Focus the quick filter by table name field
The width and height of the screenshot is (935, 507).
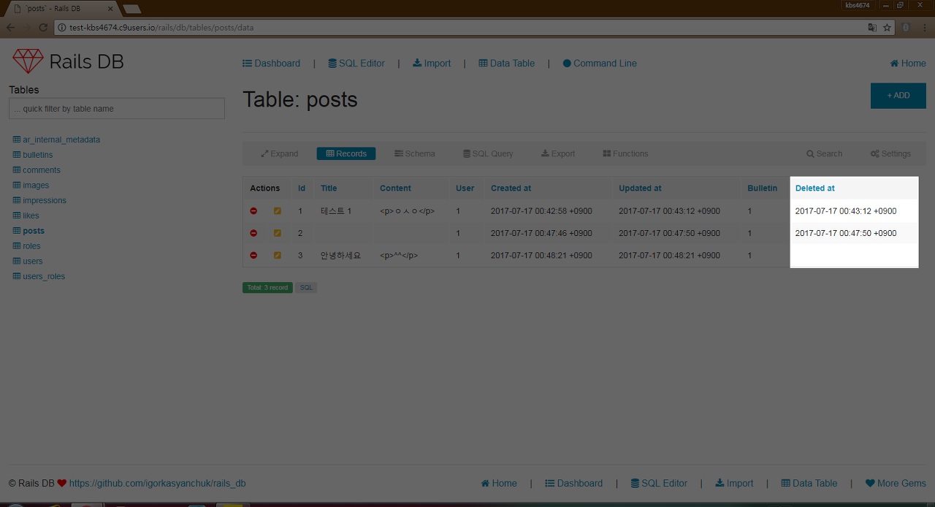tap(117, 109)
